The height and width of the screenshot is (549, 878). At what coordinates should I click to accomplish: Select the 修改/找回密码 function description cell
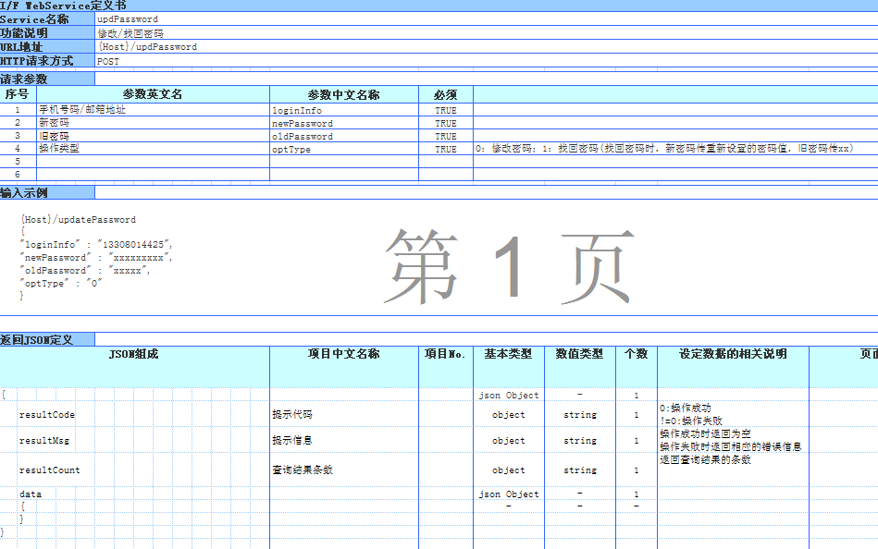point(486,32)
